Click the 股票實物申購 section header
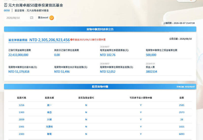This screenshot has height=140, width=203. 100,87
